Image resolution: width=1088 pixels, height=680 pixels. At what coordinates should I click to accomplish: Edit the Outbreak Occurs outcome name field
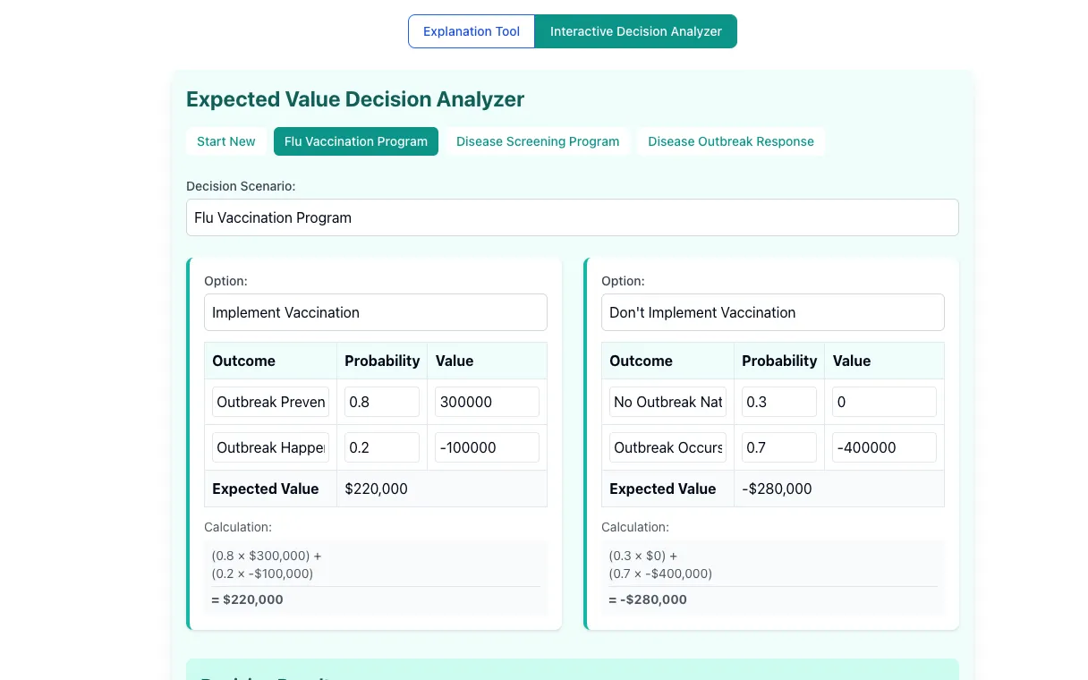(x=668, y=447)
